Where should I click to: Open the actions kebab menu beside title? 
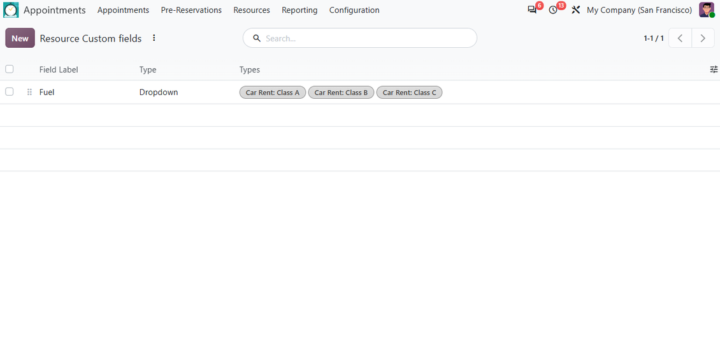154,38
